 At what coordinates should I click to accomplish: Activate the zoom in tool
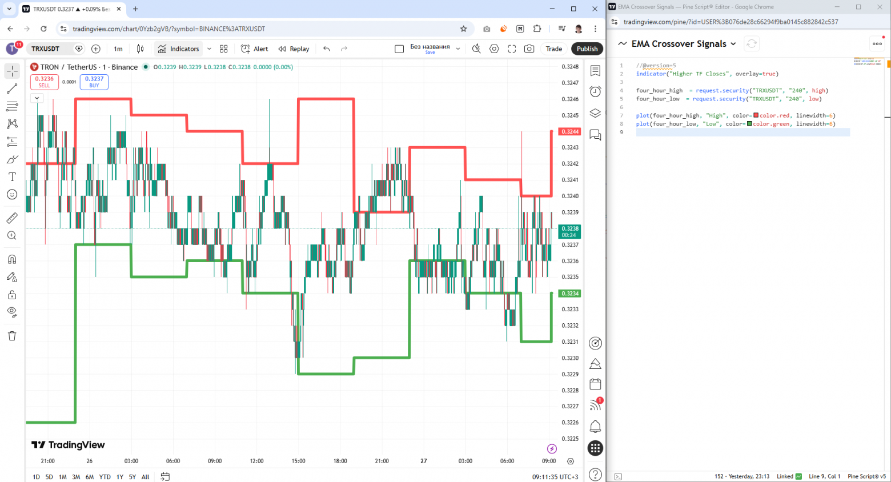pos(12,235)
